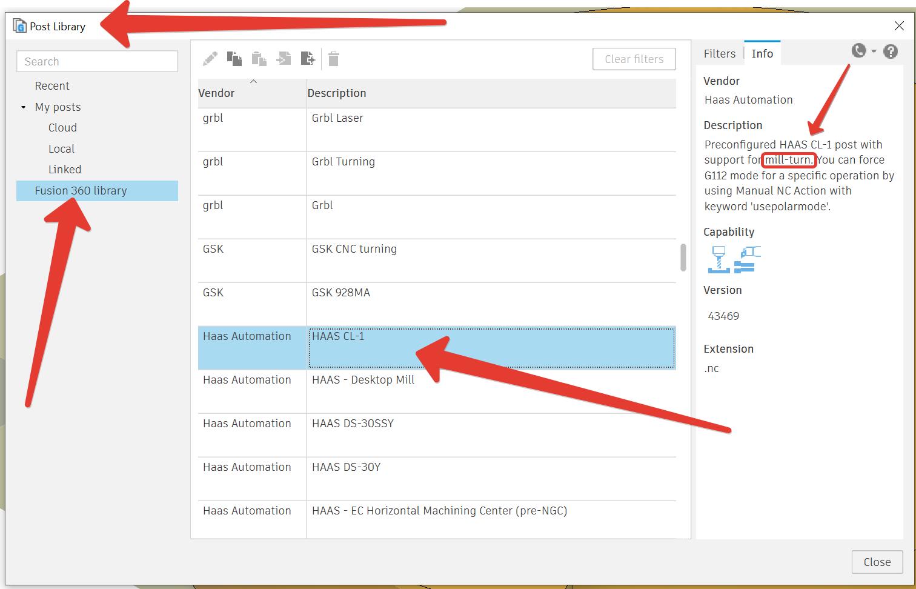This screenshot has height=589, width=916.
Task: Click the mill-turn word in the description
Action: [788, 160]
